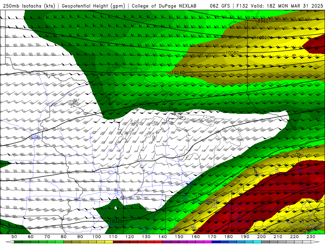Click the 'Geopotential Height (gpm)' title text
Screen dimensions: 325x244
[x=93, y=6]
